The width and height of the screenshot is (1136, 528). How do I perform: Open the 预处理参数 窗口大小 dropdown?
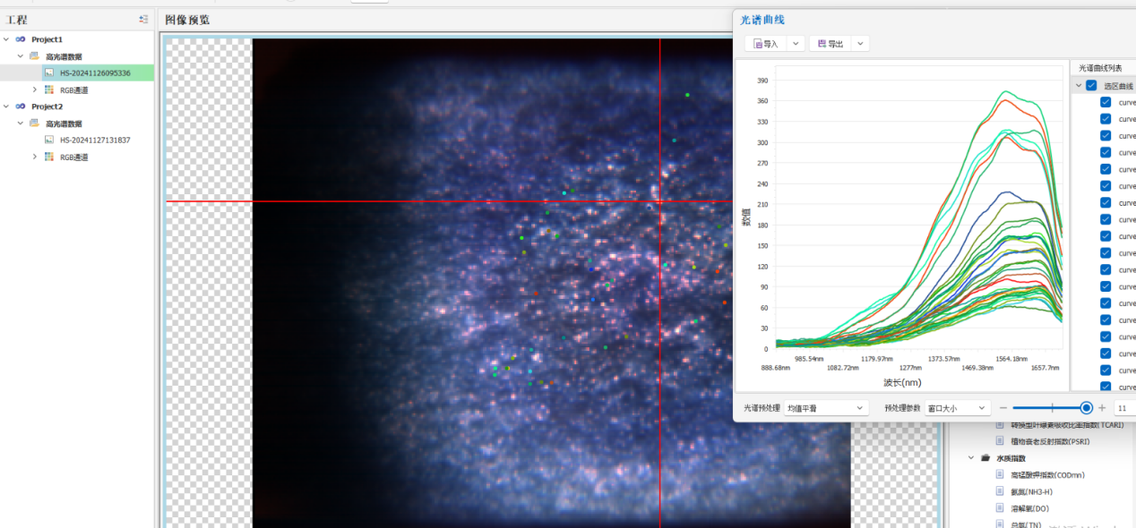(x=957, y=408)
